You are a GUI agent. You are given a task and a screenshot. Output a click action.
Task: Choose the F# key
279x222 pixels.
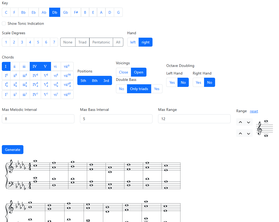pyautogui.click(x=76, y=12)
